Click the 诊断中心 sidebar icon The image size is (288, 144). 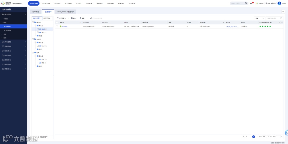3,69
